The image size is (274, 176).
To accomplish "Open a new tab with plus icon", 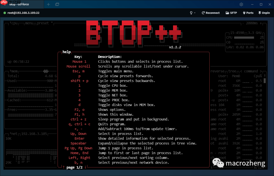I will coord(48,4).
